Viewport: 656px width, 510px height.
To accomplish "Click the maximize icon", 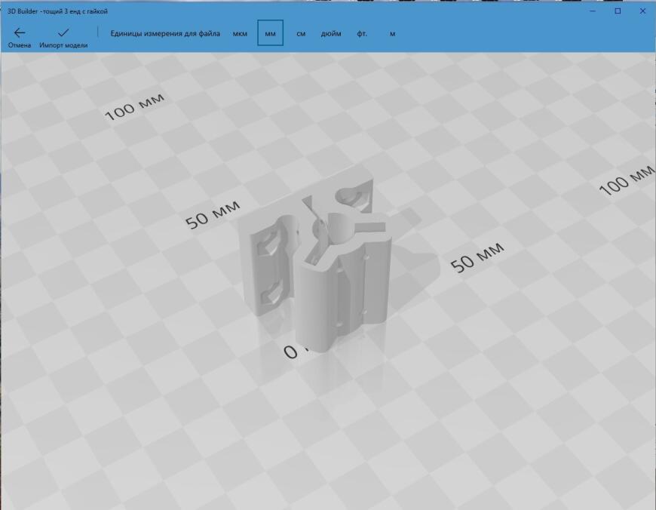I will pyautogui.click(x=618, y=11).
